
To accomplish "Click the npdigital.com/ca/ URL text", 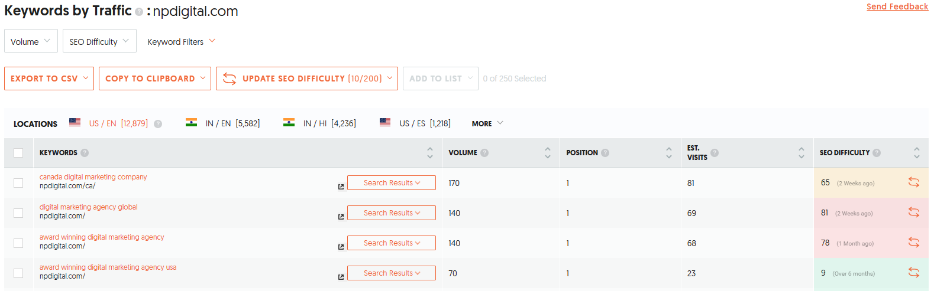I will coord(67,186).
